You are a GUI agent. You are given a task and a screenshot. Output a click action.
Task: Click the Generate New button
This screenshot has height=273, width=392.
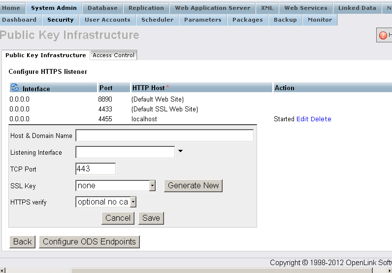coord(194,185)
